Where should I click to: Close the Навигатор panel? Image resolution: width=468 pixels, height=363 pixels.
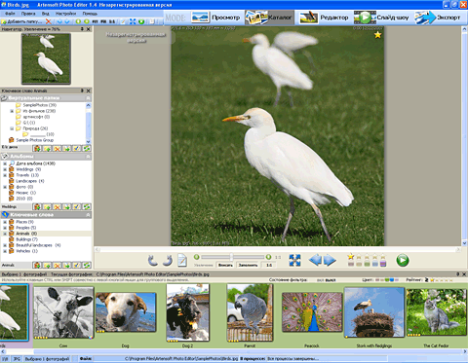click(x=89, y=29)
